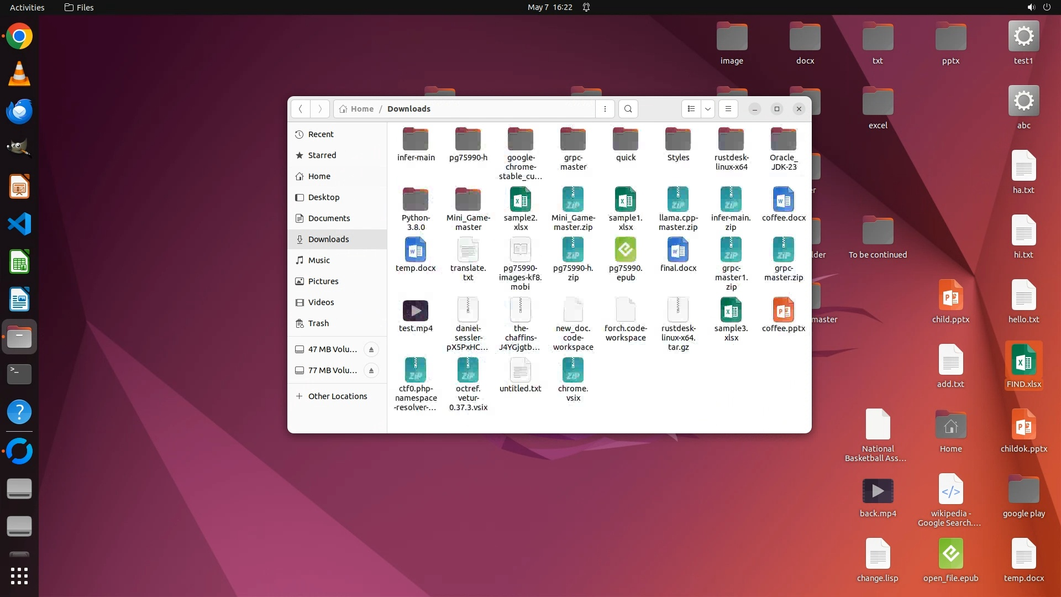Eject the 77 MB Volume

click(371, 370)
